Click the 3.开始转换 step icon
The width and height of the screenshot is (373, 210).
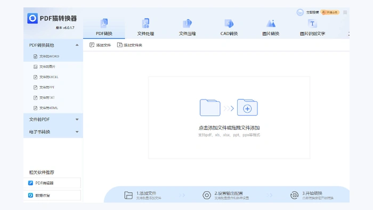pos(294,195)
